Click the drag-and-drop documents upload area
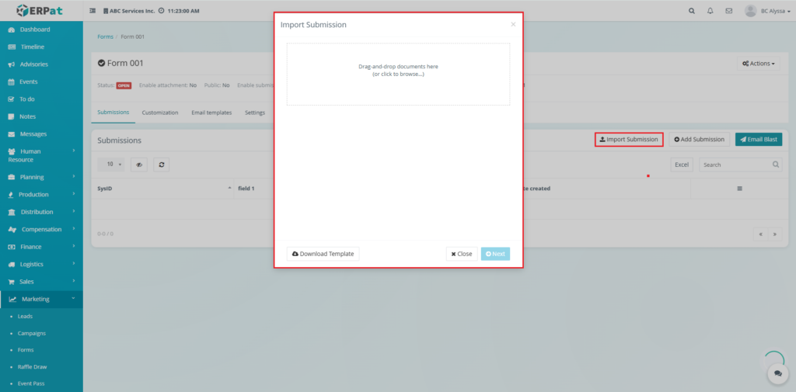This screenshot has width=796, height=392. click(x=398, y=74)
